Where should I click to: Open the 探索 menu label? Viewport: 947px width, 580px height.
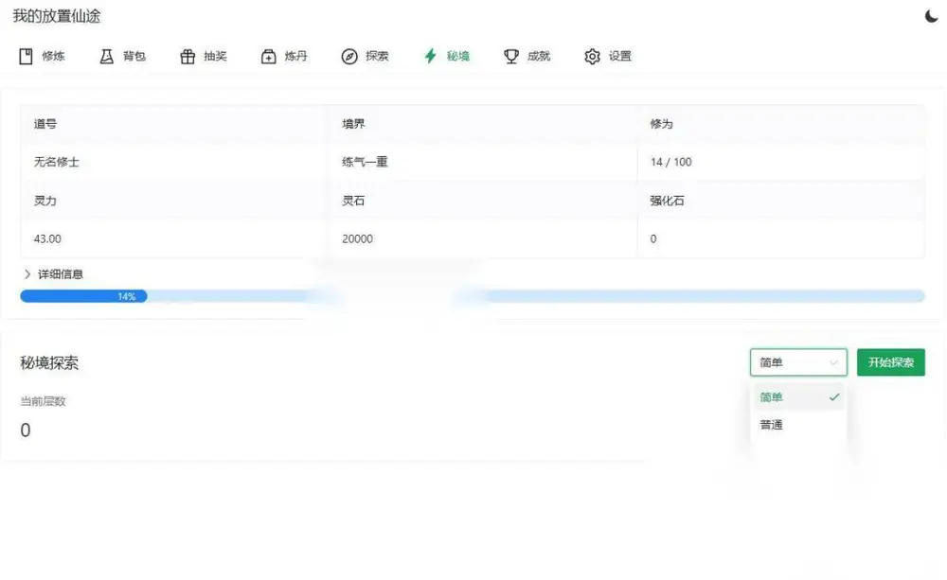tap(377, 56)
